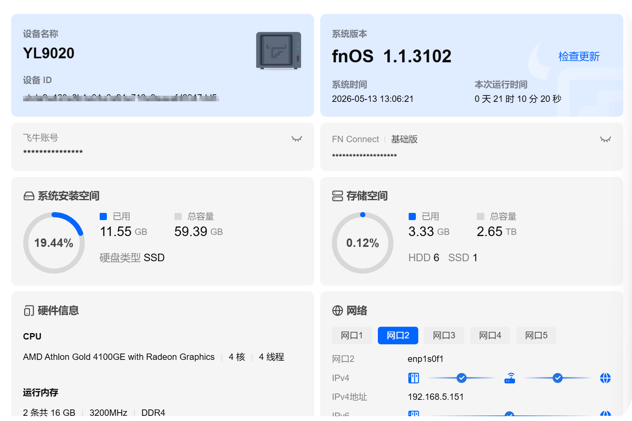Viewport: 632px width, 421px height.
Task: Open the 网口3 tab
Action: click(x=444, y=336)
